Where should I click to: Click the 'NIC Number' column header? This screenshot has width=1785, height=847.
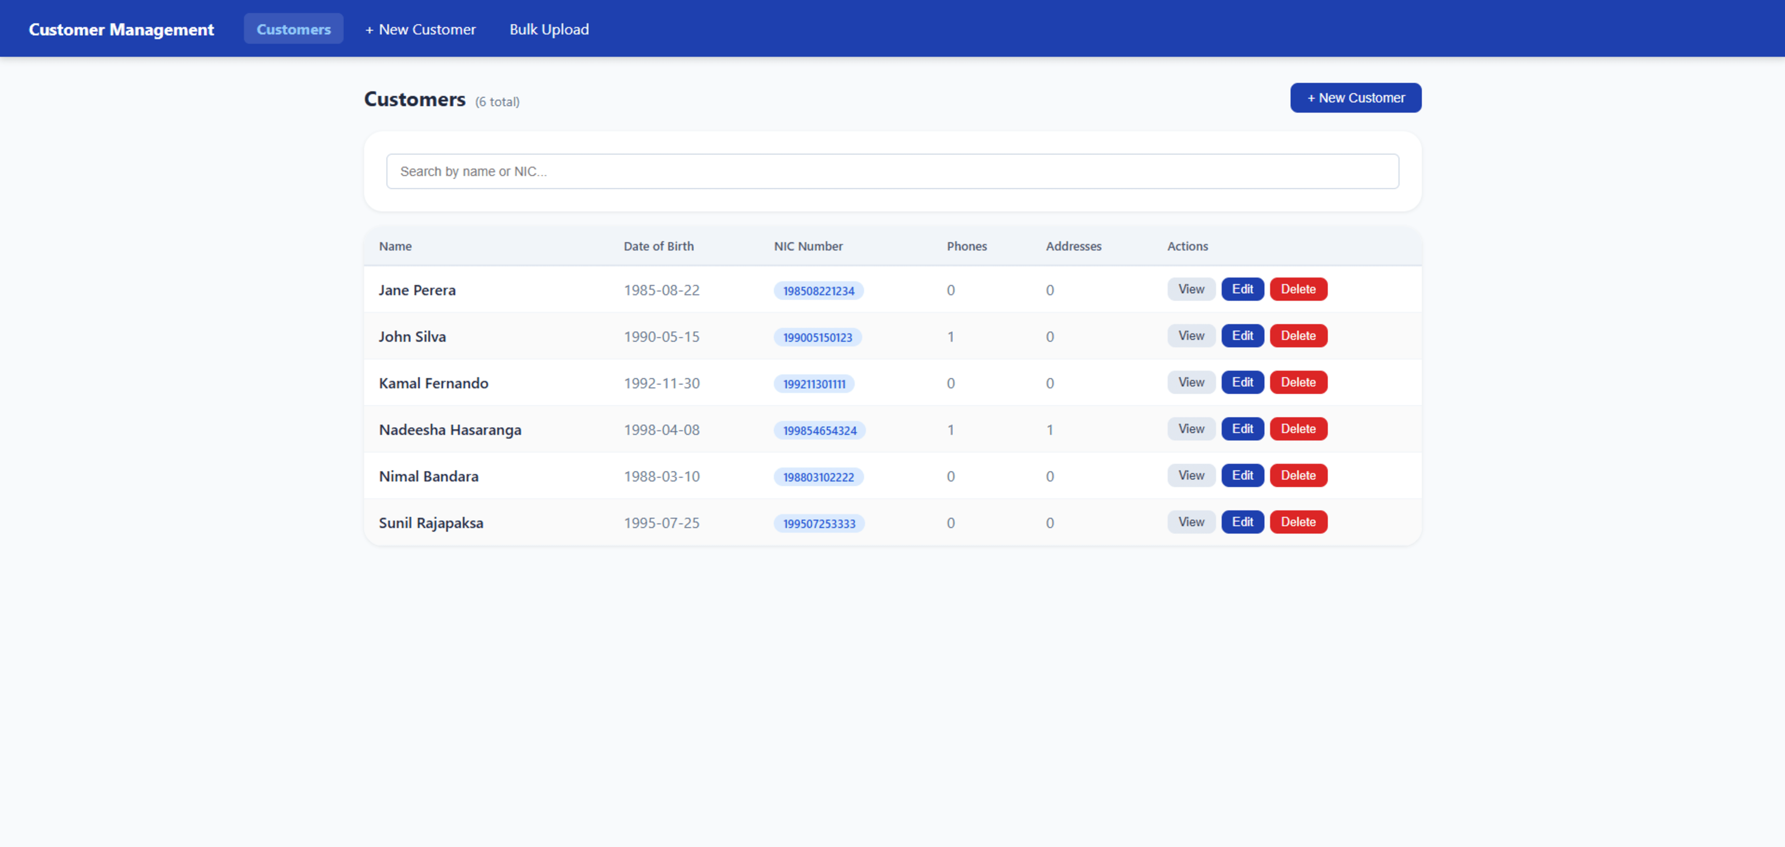[808, 246]
